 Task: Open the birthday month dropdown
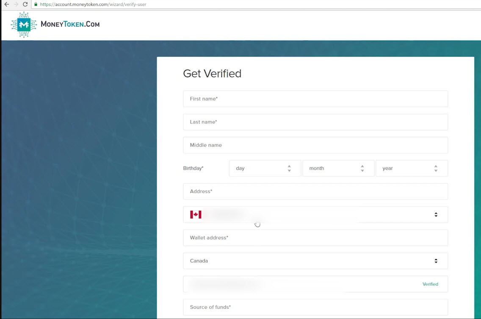point(338,168)
